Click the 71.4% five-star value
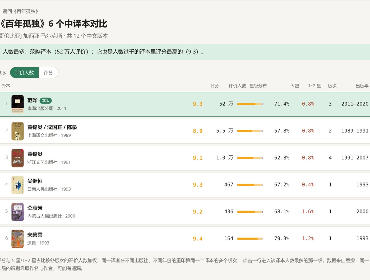This screenshot has height=280, width=370. 282,104
